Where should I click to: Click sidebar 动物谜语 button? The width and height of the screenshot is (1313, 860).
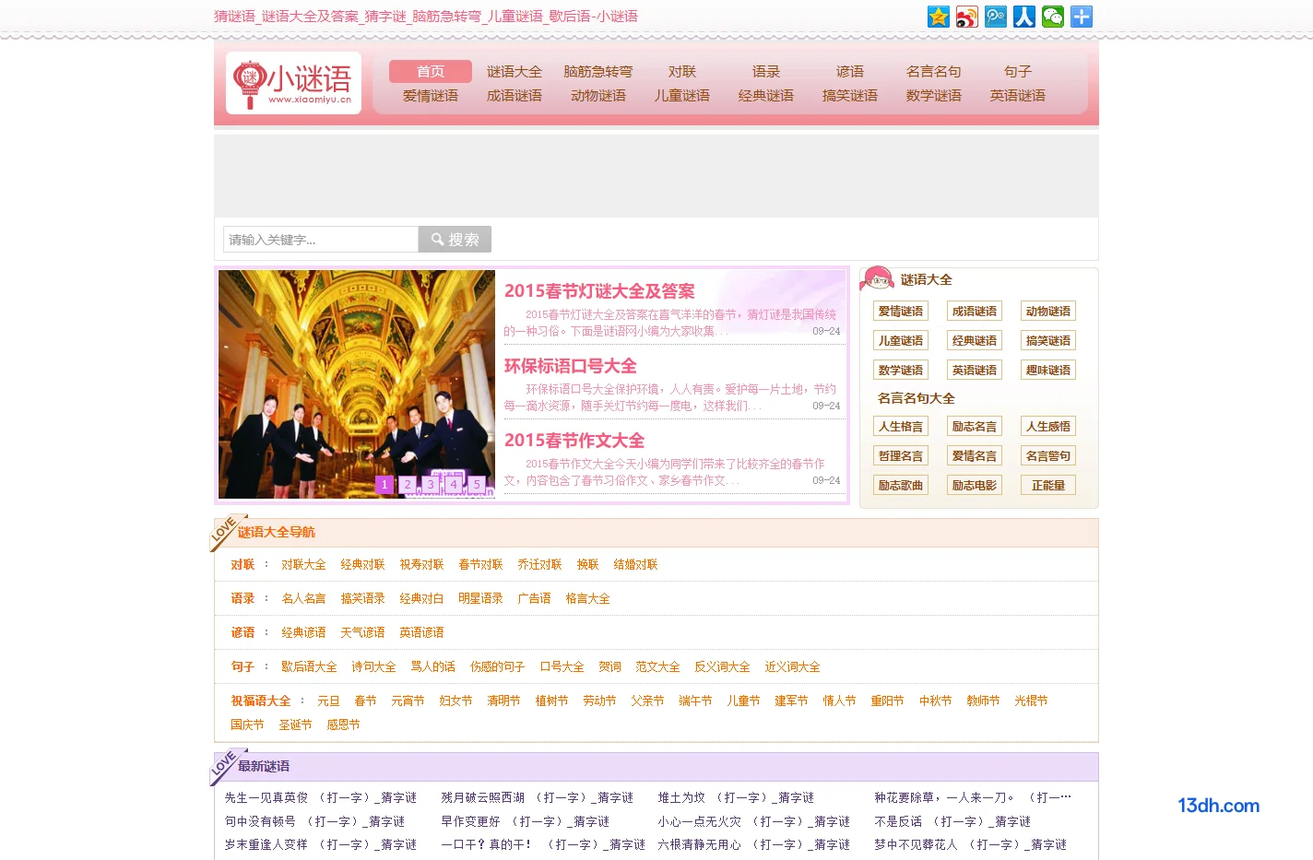pos(1048,312)
